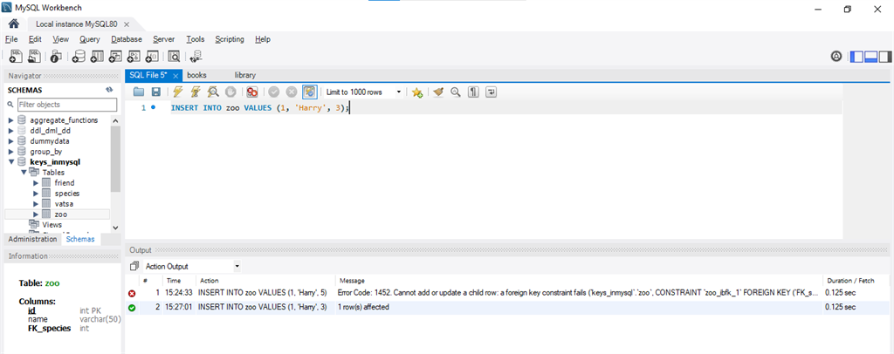
Task: Expand the zoo table node
Action: (36, 214)
